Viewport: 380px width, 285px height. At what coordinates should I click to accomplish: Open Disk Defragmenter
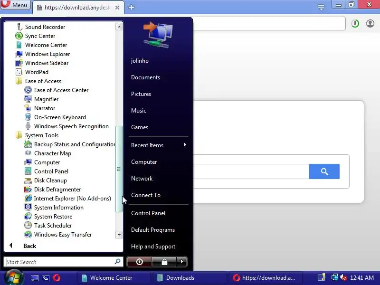53,190
